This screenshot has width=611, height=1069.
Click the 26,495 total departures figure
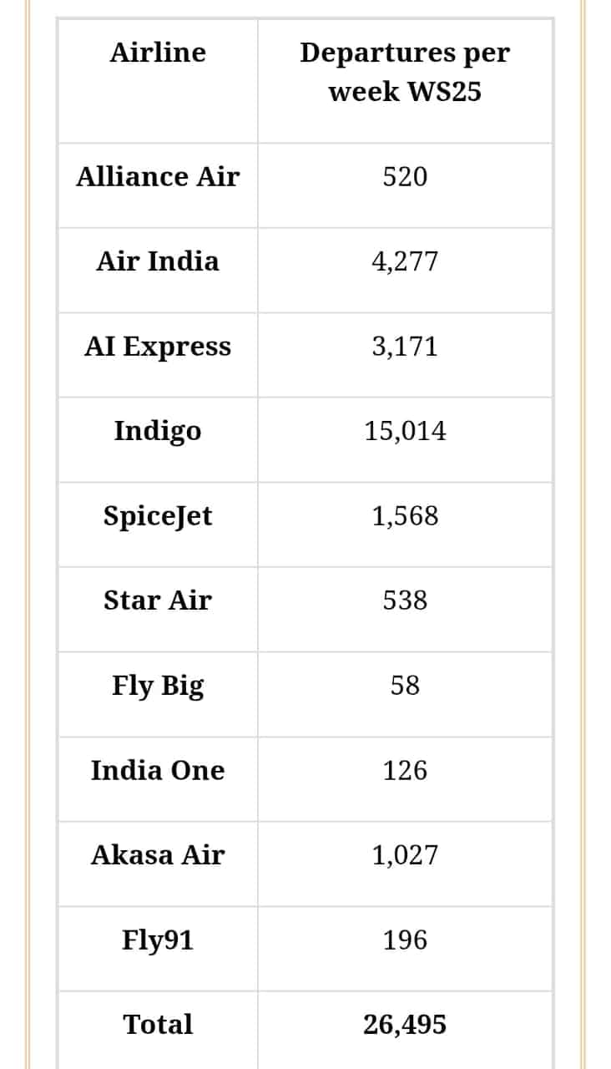tap(405, 1025)
